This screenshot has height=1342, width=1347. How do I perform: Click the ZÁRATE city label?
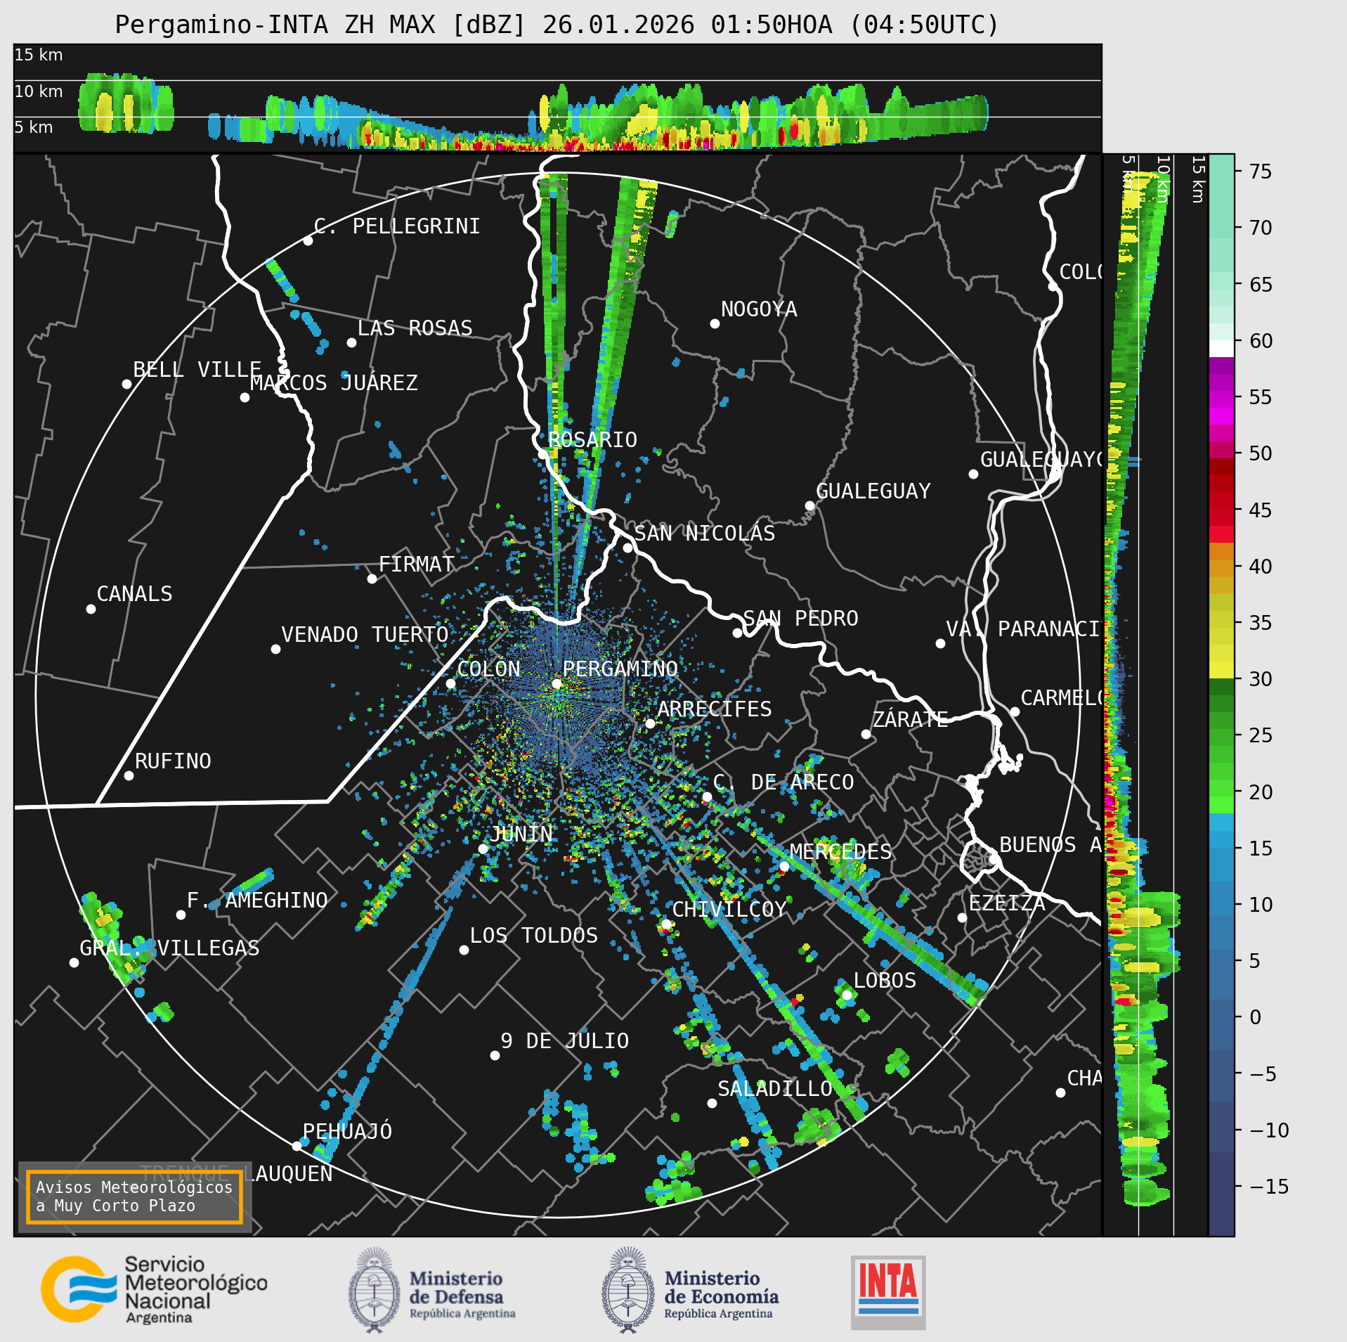(x=910, y=719)
